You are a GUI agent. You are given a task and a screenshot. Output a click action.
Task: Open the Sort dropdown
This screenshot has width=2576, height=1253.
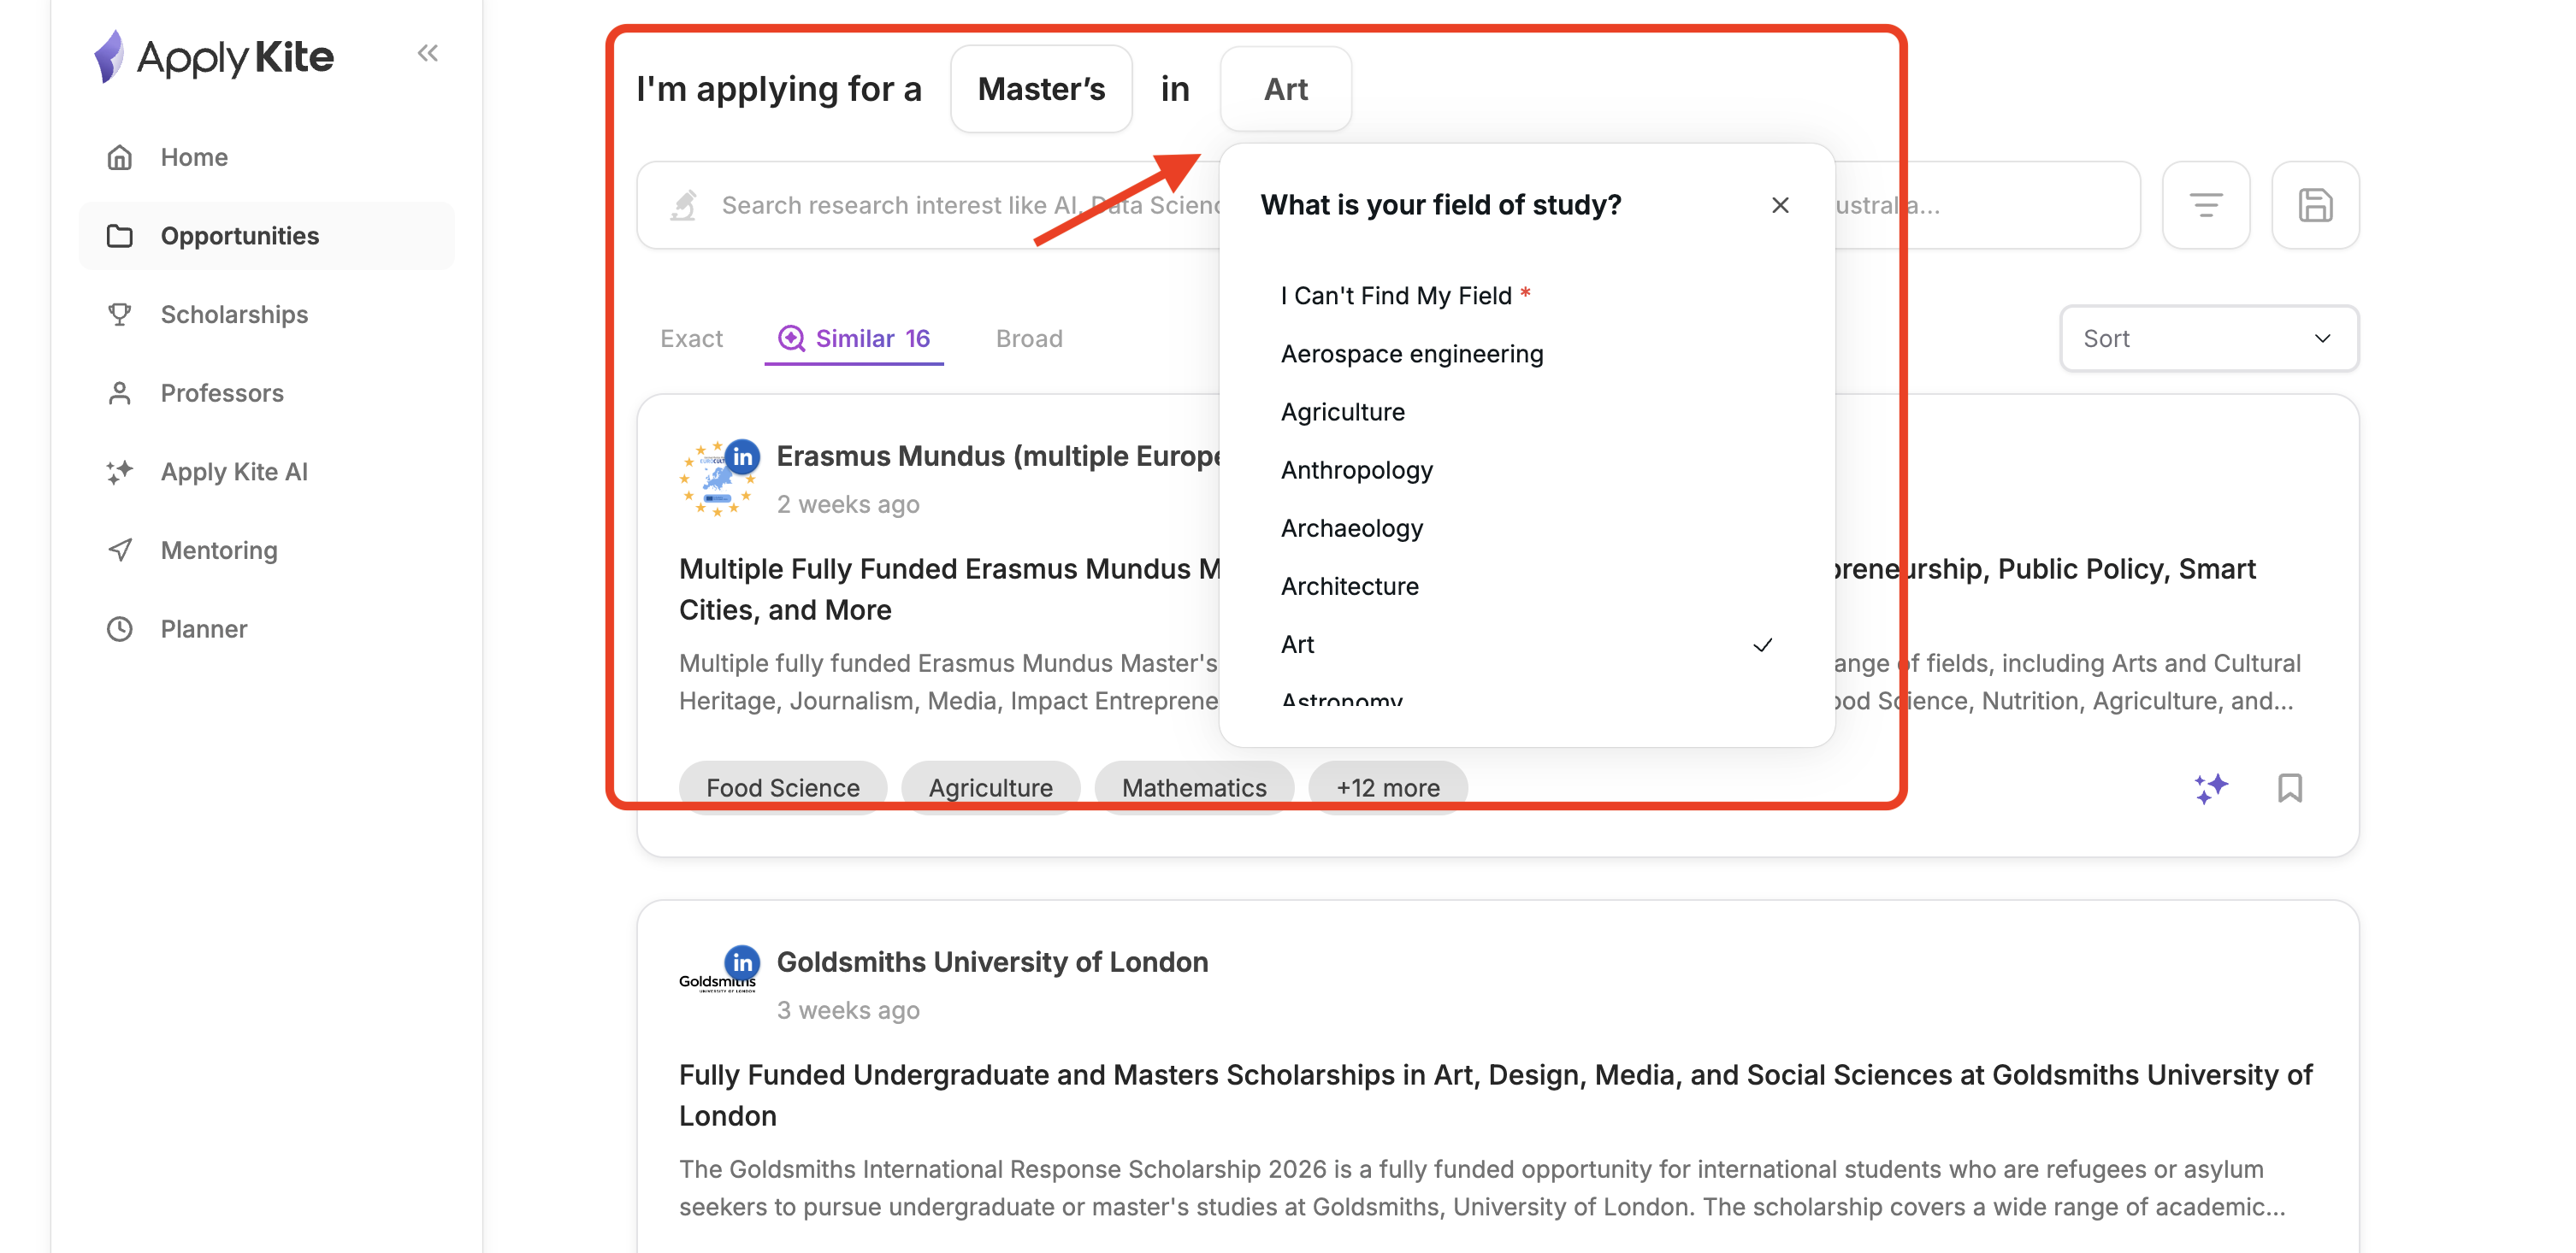click(2207, 338)
